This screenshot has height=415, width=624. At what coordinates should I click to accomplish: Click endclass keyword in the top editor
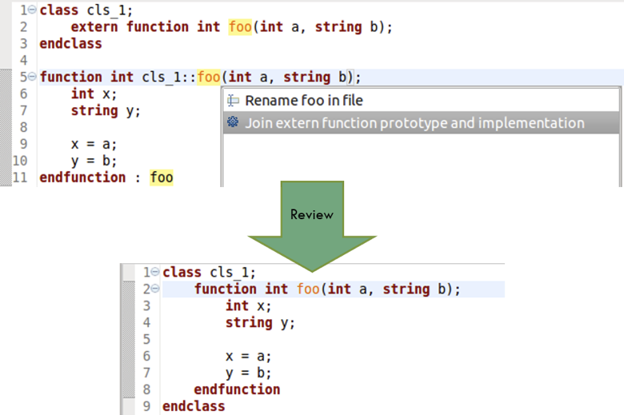70,44
